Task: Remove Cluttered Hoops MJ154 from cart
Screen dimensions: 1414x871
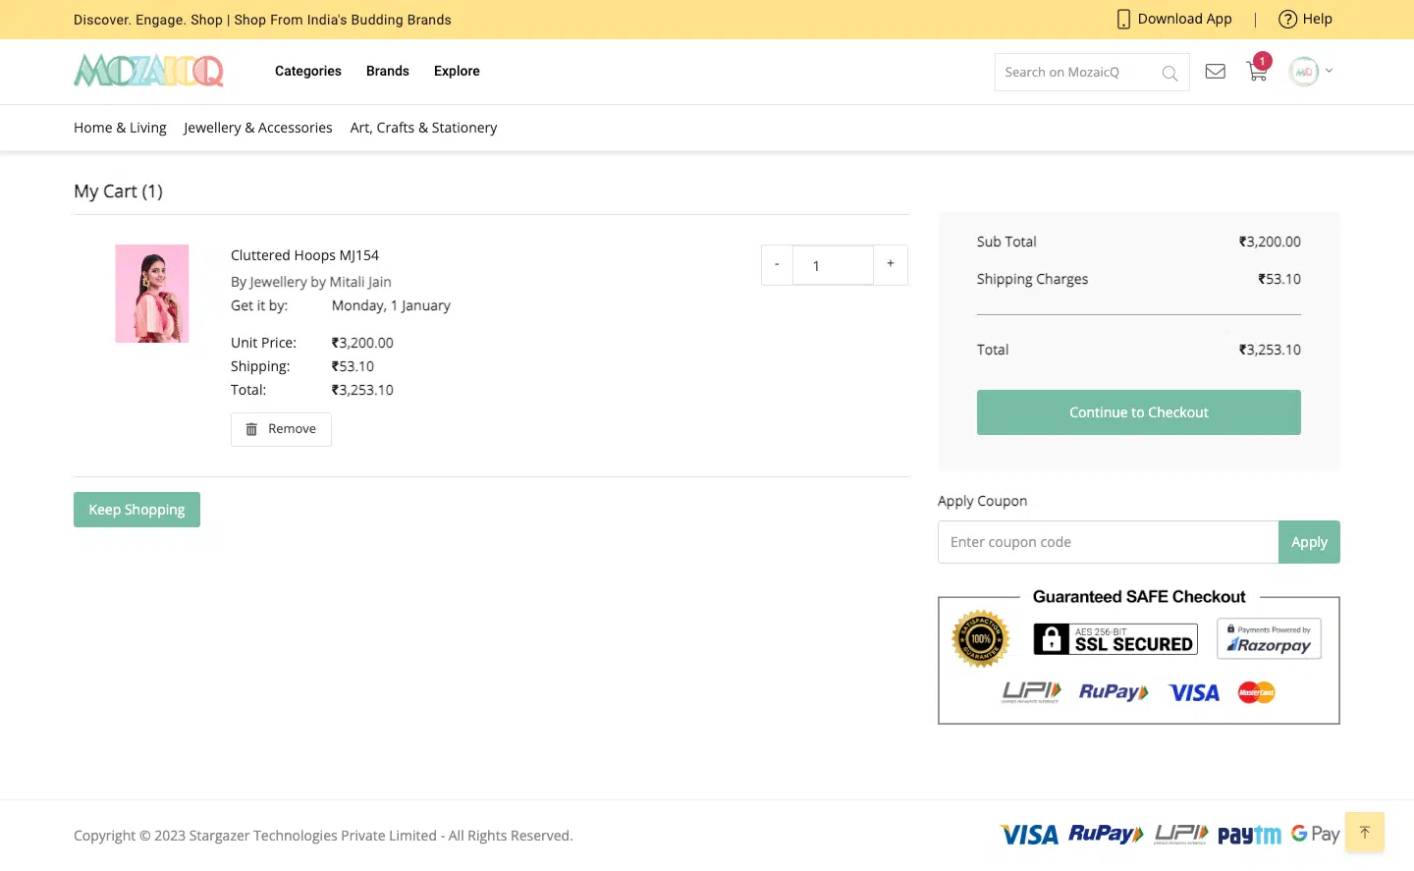Action: pyautogui.click(x=281, y=429)
